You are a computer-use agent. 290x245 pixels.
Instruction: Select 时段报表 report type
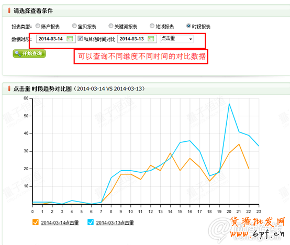point(188,26)
